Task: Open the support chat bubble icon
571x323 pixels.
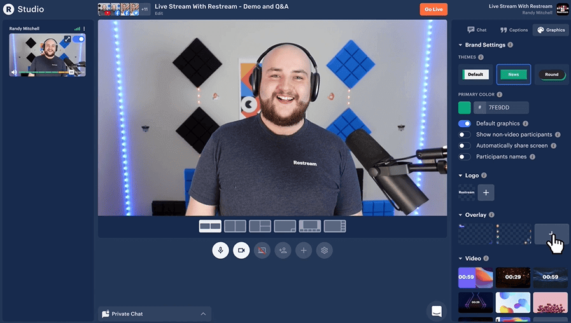Action: (436, 311)
